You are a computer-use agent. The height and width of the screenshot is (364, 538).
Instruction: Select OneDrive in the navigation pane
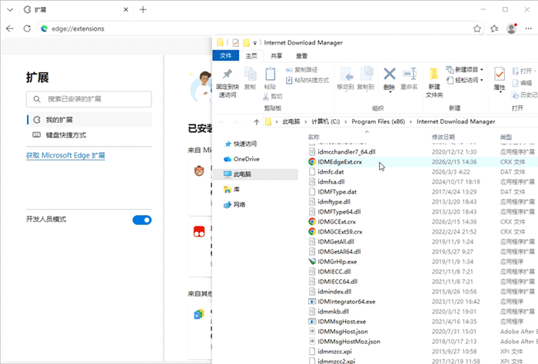point(246,159)
